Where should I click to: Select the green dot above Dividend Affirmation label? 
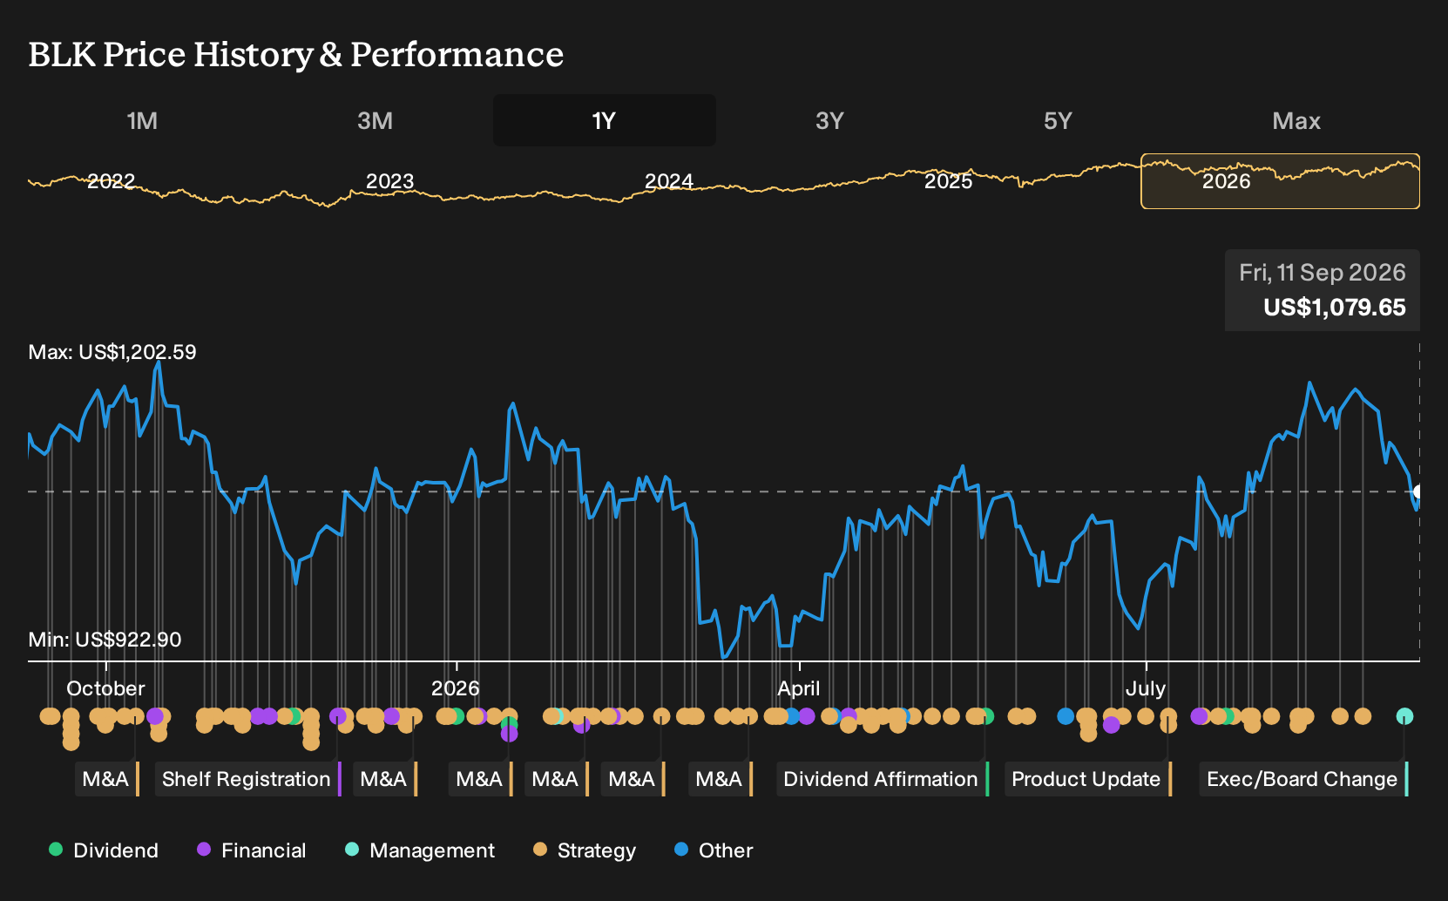pyautogui.click(x=985, y=716)
